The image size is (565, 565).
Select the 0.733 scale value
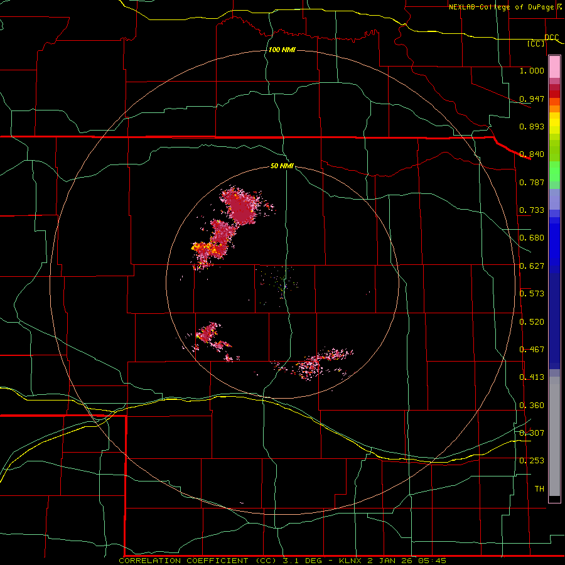point(532,210)
